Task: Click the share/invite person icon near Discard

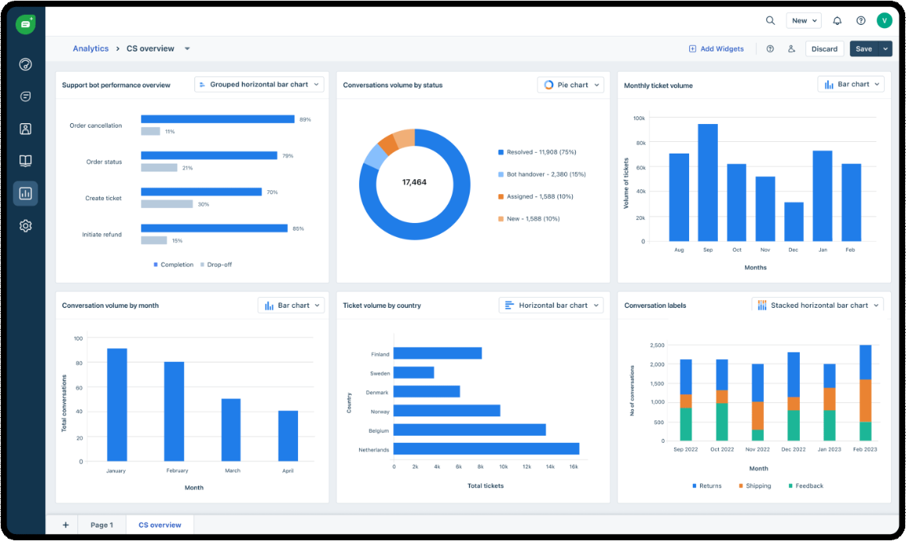Action: point(791,48)
